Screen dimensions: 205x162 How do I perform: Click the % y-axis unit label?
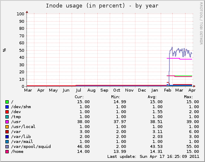[x=5, y=50]
